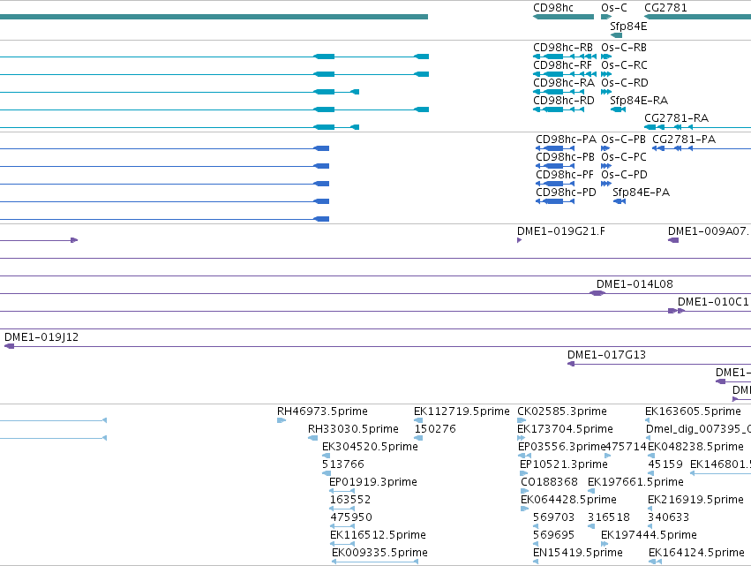Open EST EN15419.5prime label
This screenshot has width=751, height=566.
click(578, 553)
